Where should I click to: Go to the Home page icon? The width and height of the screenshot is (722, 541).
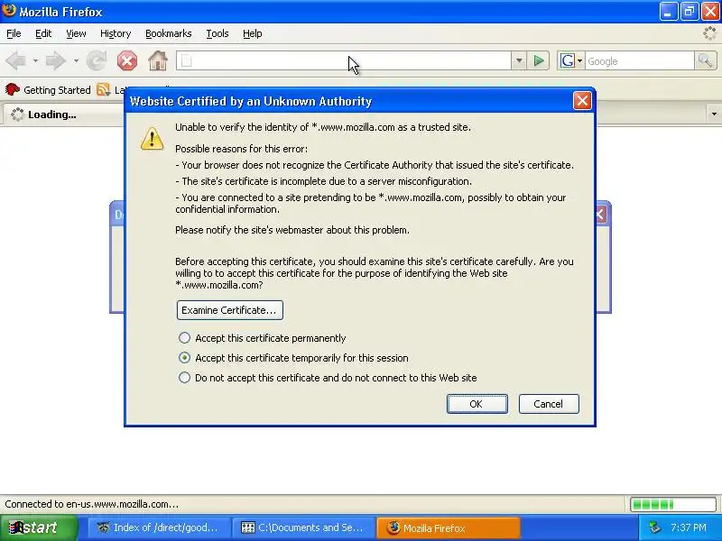(157, 60)
